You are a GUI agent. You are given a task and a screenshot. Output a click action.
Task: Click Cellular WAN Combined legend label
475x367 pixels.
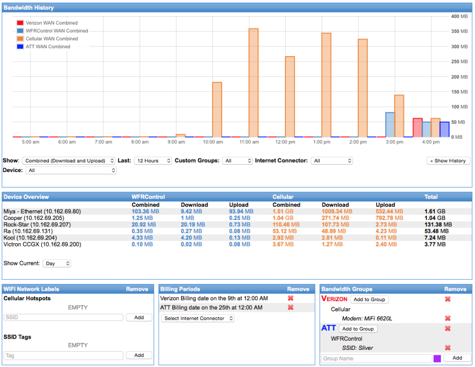[52, 39]
